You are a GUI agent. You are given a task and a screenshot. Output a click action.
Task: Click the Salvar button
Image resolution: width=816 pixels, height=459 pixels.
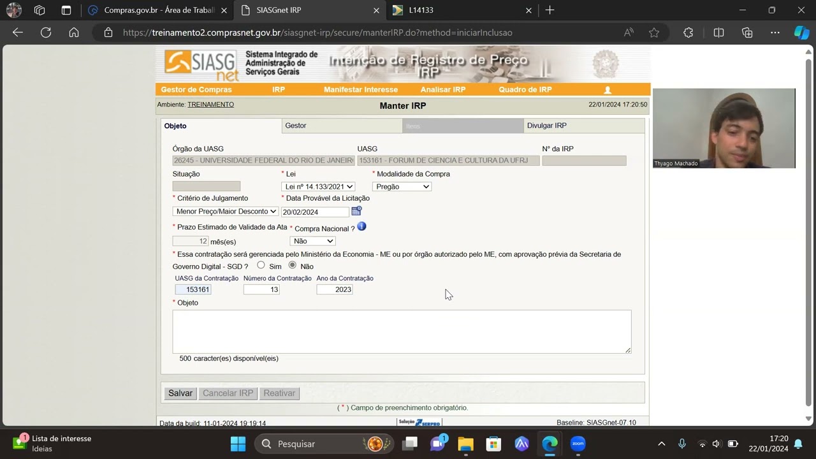click(180, 393)
